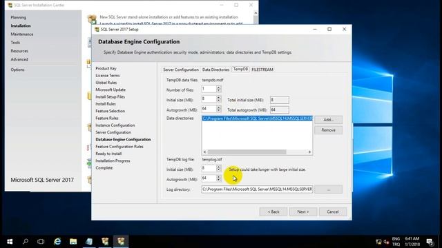Viewport: 442px width, 248px height.
Task: Click Product Key setup step
Action: click(106, 68)
